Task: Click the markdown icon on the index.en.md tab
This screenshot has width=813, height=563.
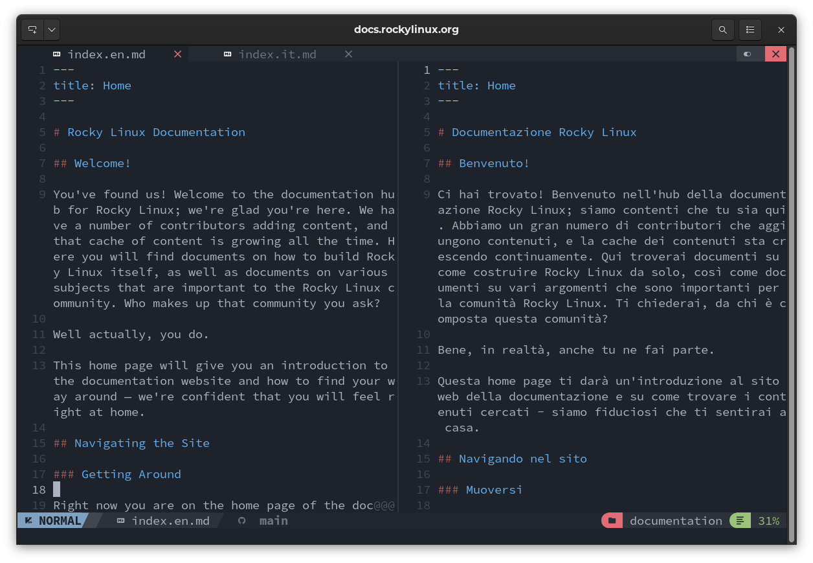Action: point(56,54)
